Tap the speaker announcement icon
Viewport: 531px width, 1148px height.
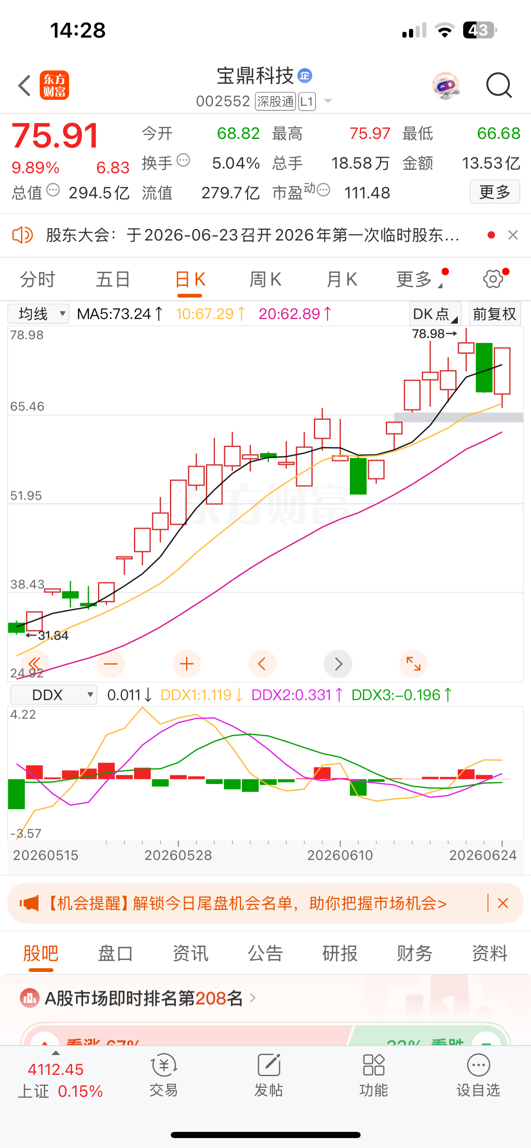(22, 235)
